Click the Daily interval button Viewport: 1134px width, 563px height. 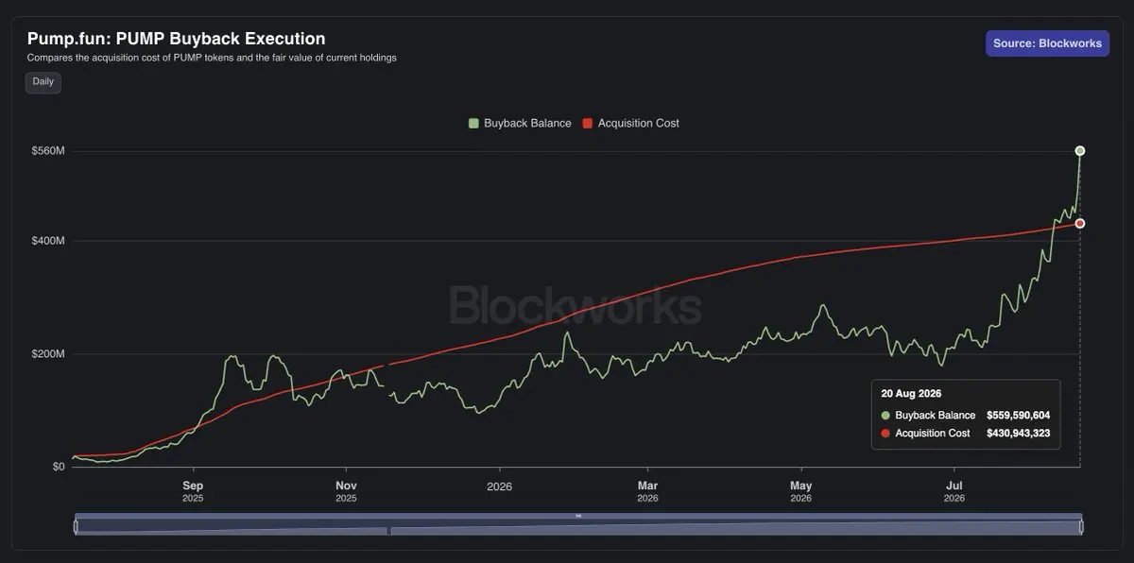[43, 82]
